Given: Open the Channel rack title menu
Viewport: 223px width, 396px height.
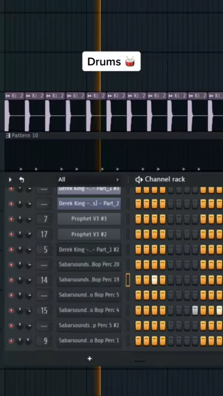Looking at the screenshot, I should pos(165,179).
